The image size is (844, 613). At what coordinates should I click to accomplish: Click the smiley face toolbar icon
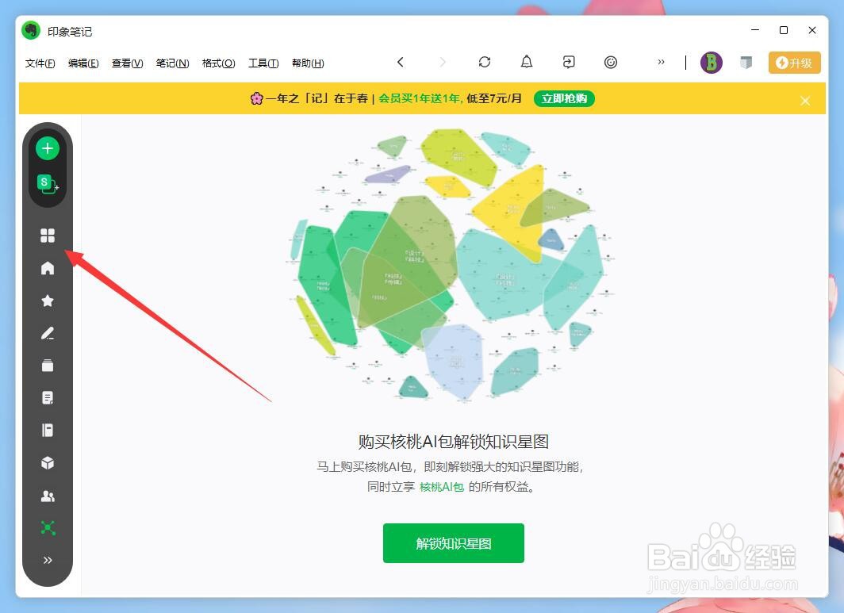611,62
